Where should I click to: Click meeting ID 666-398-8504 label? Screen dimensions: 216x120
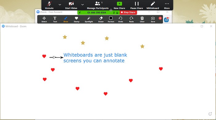(x=97, y=13)
